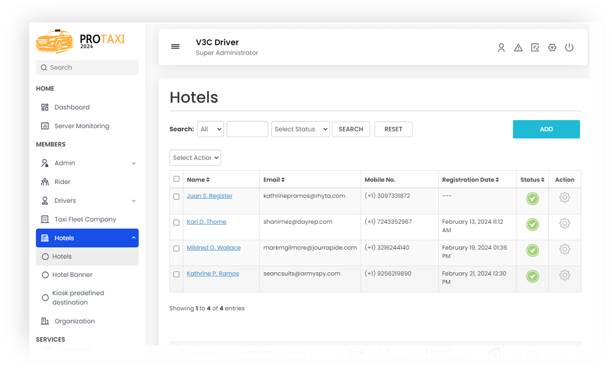Sort by the Email column arrows
Screen dimensions: 612x371
pos(283,180)
